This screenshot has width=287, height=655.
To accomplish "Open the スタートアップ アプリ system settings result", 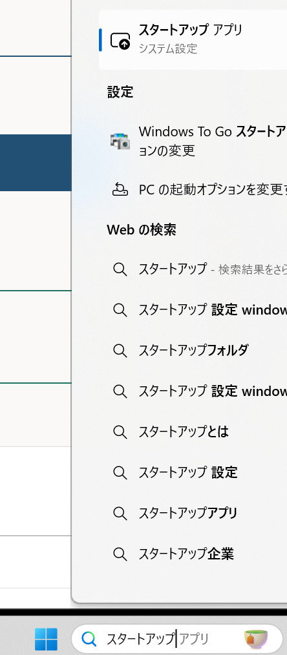I will point(193,39).
